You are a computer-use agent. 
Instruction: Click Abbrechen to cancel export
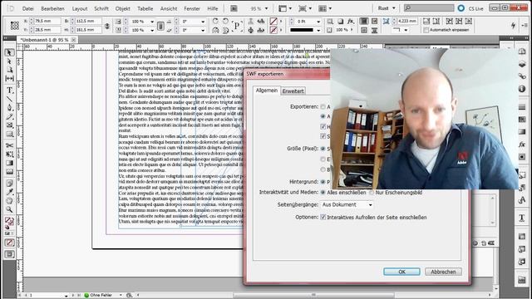[x=443, y=272]
